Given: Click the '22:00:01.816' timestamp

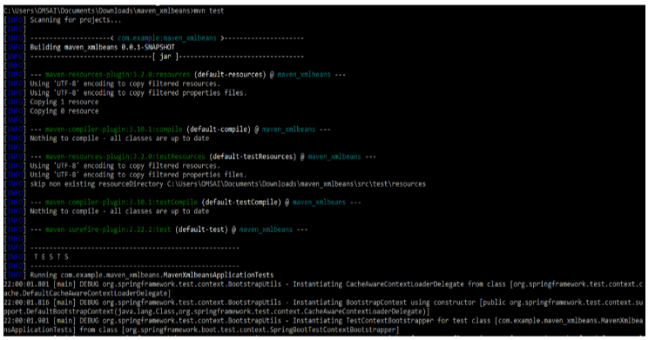Looking at the screenshot, I should click(x=26, y=303).
